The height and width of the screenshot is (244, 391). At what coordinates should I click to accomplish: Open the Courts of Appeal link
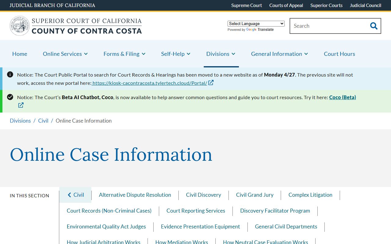tap(286, 5)
